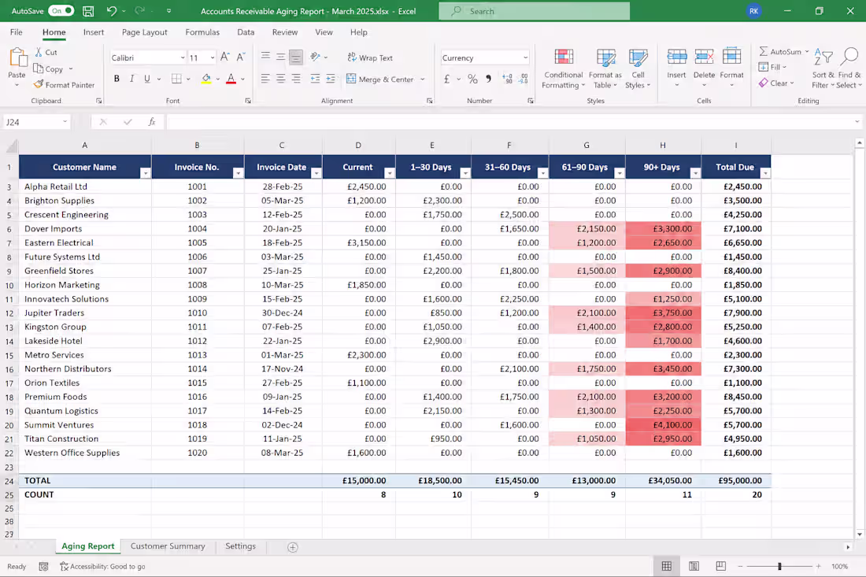
Task: Expand the Conditional Formatting menu
Action: pos(564,68)
